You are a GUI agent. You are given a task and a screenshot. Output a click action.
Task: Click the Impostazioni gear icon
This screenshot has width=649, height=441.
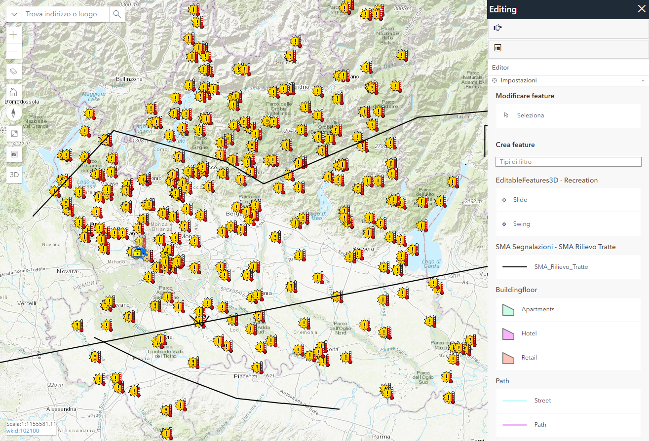495,80
